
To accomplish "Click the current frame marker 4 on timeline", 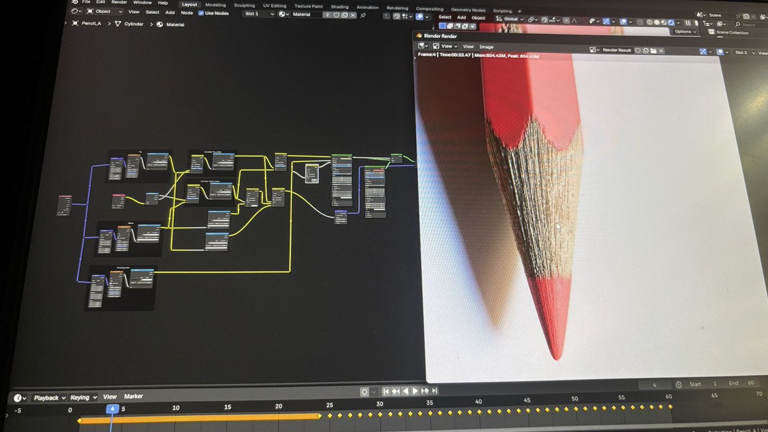I will tap(113, 409).
